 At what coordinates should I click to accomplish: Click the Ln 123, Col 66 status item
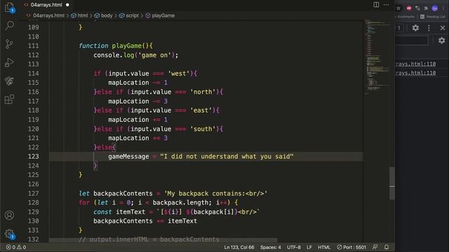coord(239,247)
